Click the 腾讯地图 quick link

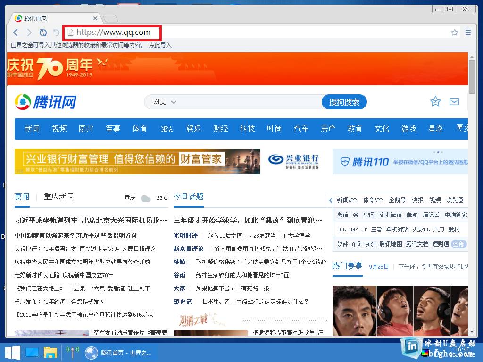point(391,244)
